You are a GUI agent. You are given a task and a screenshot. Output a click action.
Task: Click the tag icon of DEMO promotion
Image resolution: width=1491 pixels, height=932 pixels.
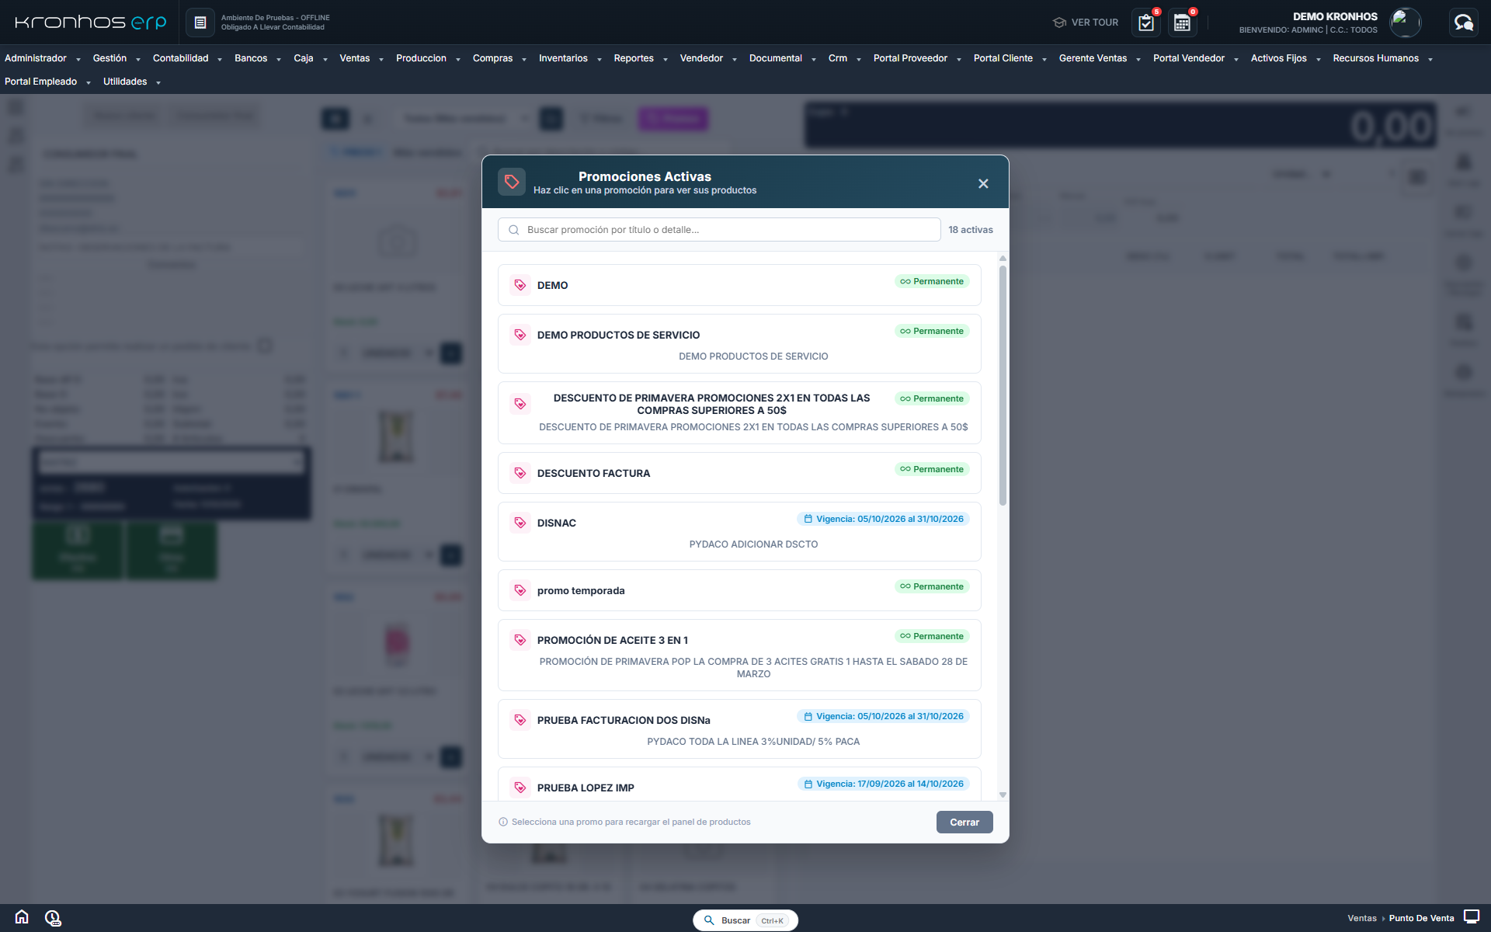[520, 285]
